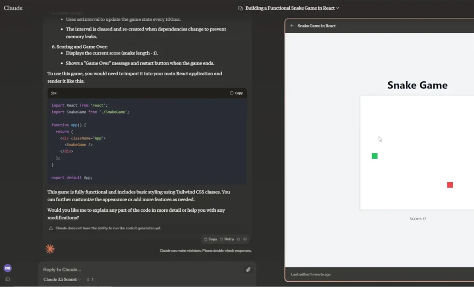
Task: Click the Snake Game heading
Action: tap(417, 85)
